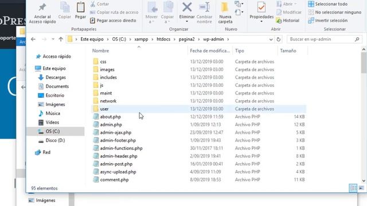Select Descargas in navigation pane
367x206 pixels.
52,77
